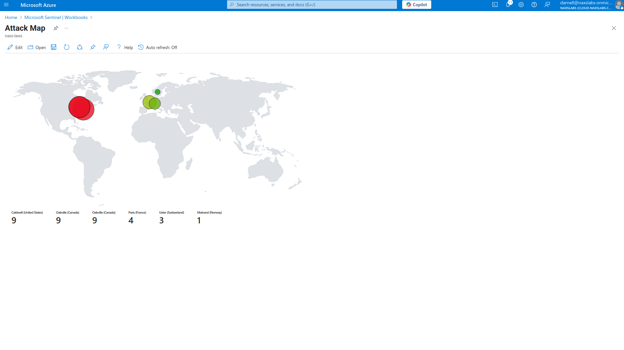This screenshot has height=350, width=624.
Task: Open the help question mark in top bar
Action: coord(534,5)
